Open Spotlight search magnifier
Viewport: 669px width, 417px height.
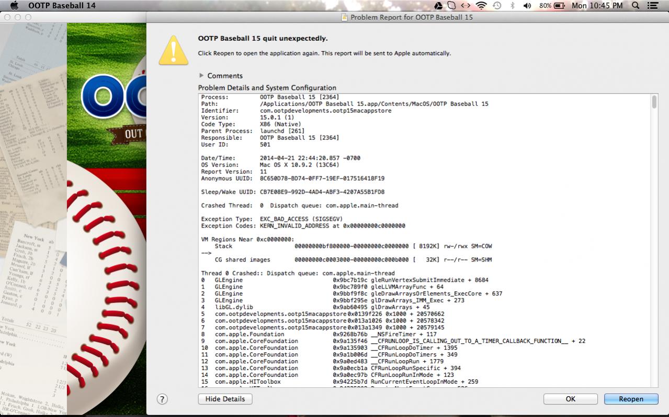(636, 6)
